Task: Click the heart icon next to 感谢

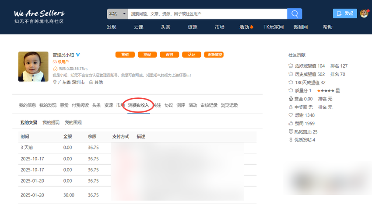Action: pos(290,115)
